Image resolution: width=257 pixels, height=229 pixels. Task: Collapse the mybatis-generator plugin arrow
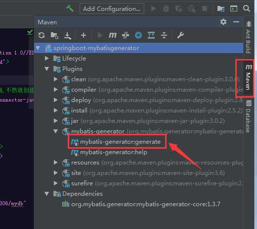click(56, 131)
